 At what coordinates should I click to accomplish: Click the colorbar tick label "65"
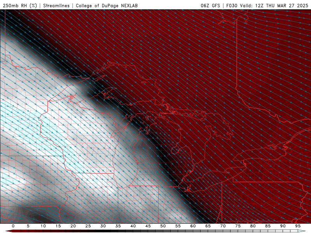(208, 226)
